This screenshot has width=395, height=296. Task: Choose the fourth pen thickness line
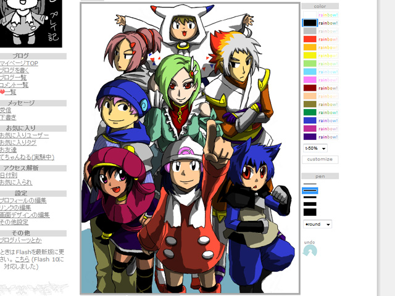point(310,204)
